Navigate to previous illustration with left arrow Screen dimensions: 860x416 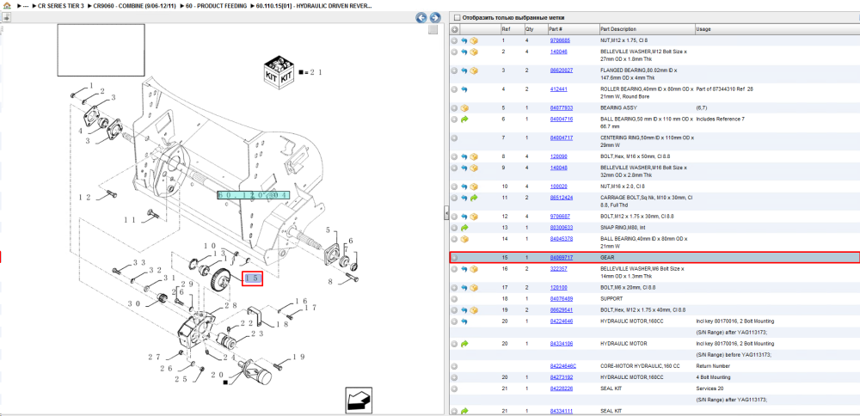coord(421,17)
